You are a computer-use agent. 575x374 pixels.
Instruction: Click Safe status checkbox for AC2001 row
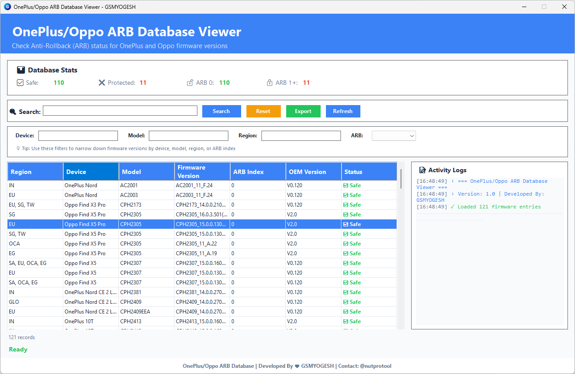(x=346, y=185)
